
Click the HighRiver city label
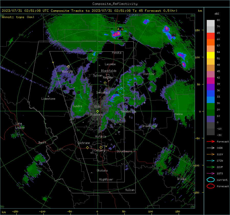pyautogui.click(x=106, y=179)
